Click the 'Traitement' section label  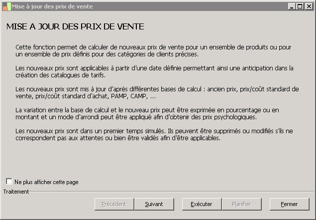tap(16, 192)
